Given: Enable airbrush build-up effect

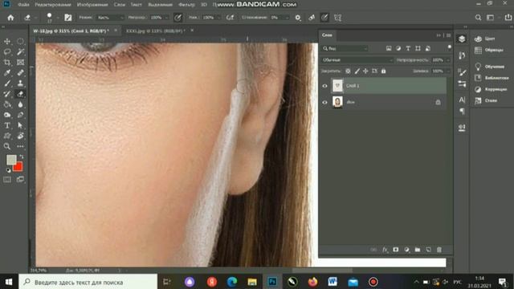Looking at the screenshot, I should (230, 18).
